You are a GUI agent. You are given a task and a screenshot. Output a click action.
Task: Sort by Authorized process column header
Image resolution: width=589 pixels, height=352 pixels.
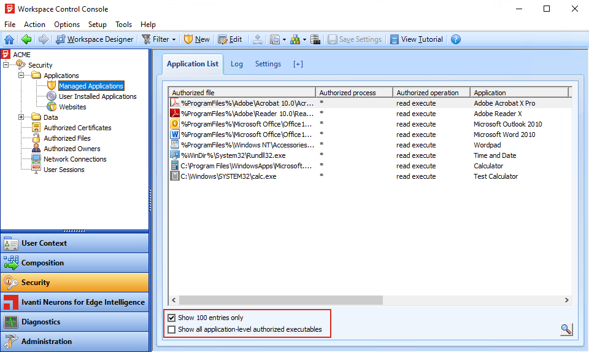[x=354, y=93]
